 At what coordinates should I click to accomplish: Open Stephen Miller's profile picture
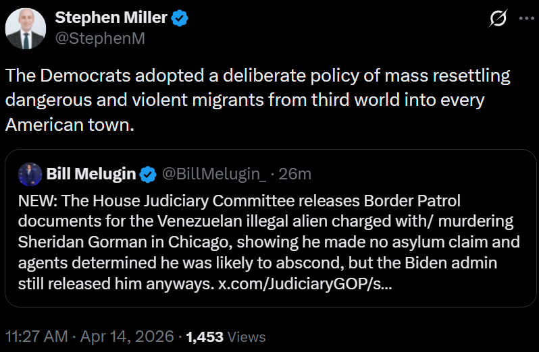pos(26,28)
